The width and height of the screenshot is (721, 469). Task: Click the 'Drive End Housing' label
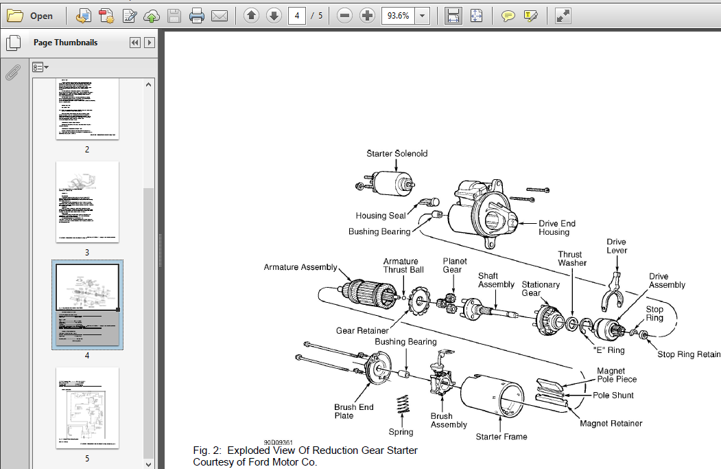pyautogui.click(x=557, y=228)
